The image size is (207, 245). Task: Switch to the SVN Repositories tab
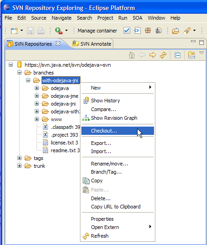point(33,44)
